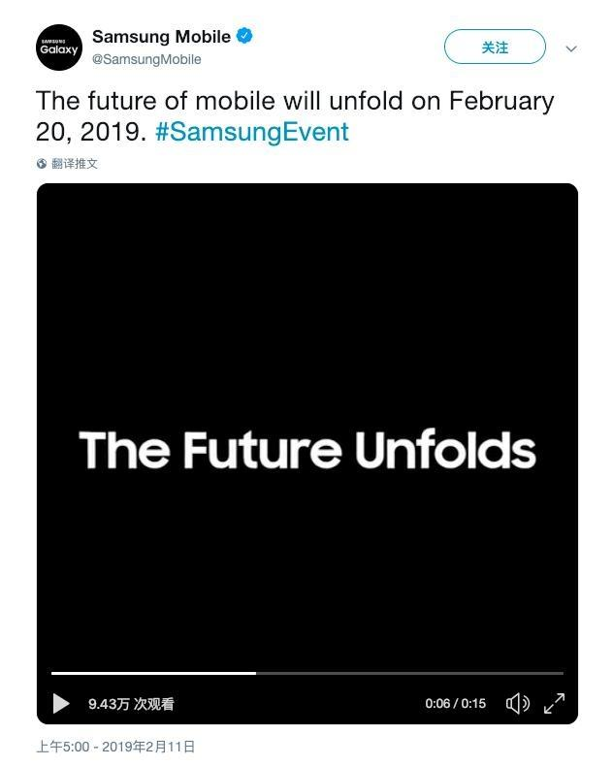The image size is (613, 766).
Task: Click the tweet text about February 20, 2019
Action: pos(295,116)
